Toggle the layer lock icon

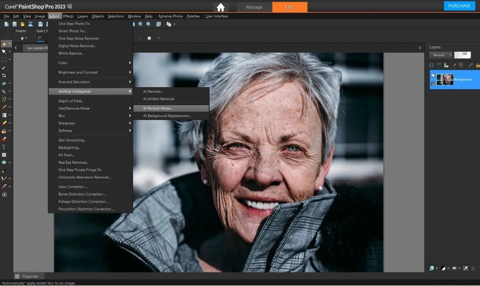click(477, 65)
